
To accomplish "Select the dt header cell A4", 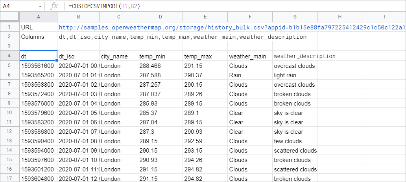I will pyautogui.click(x=38, y=56).
